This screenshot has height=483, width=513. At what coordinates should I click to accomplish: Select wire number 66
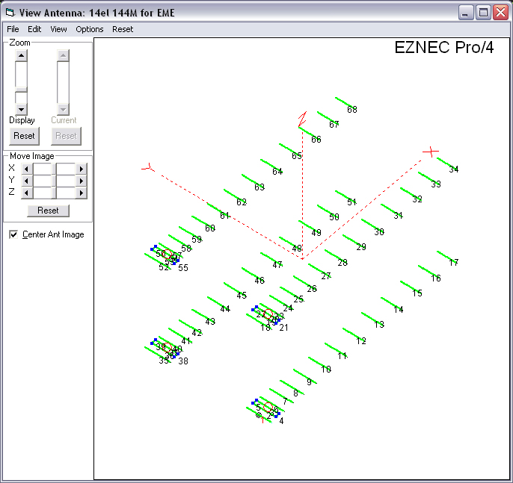click(x=316, y=140)
